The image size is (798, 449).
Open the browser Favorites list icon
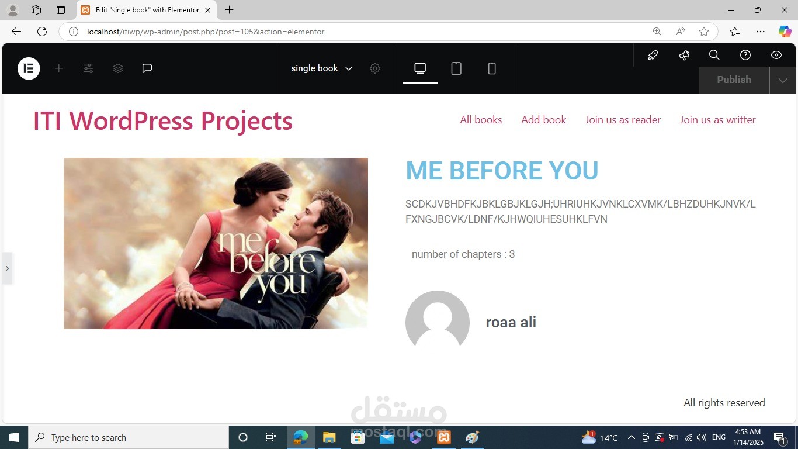pyautogui.click(x=735, y=32)
